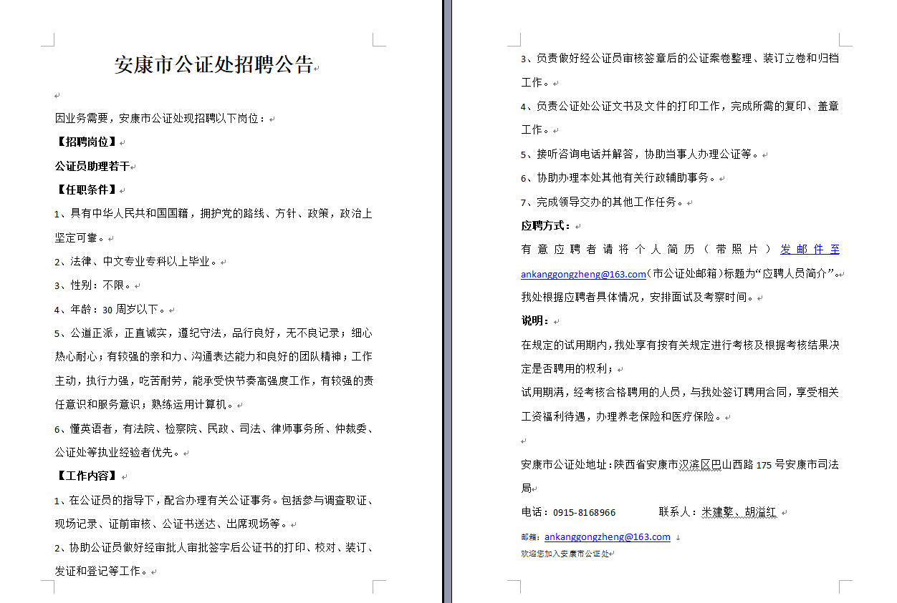Click the '联系人' contact names text
Screen dimensions: 897x603
(x=718, y=512)
